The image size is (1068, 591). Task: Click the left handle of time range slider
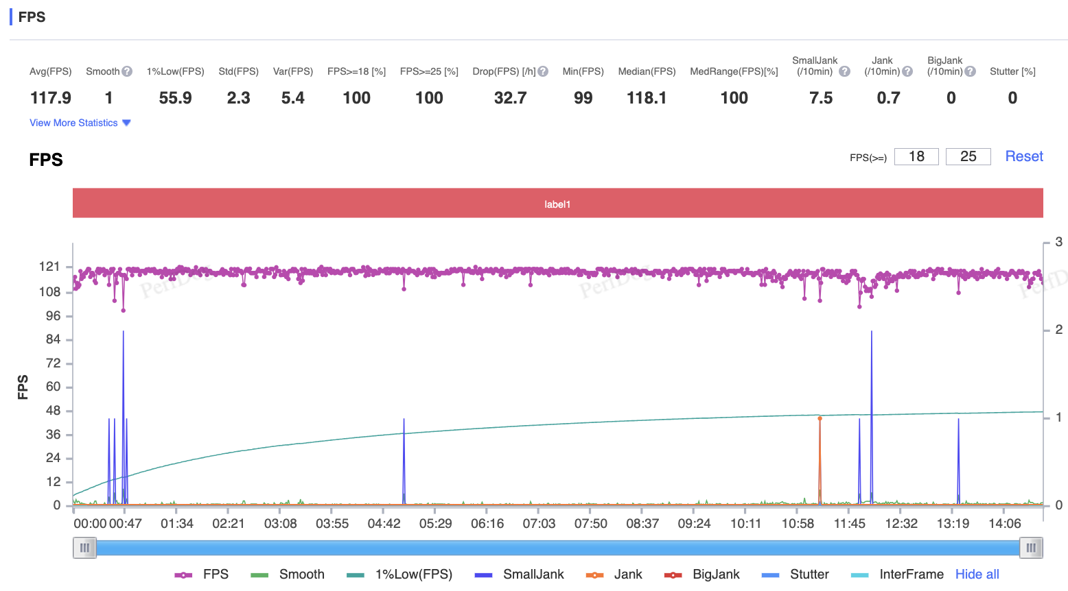click(x=84, y=548)
